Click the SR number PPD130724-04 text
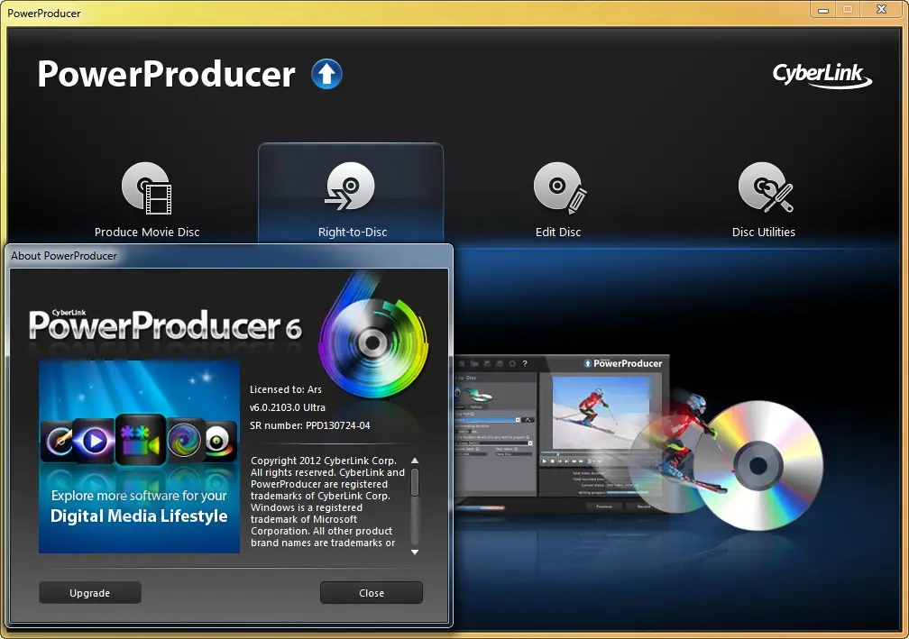Image resolution: width=909 pixels, height=639 pixels. (309, 425)
